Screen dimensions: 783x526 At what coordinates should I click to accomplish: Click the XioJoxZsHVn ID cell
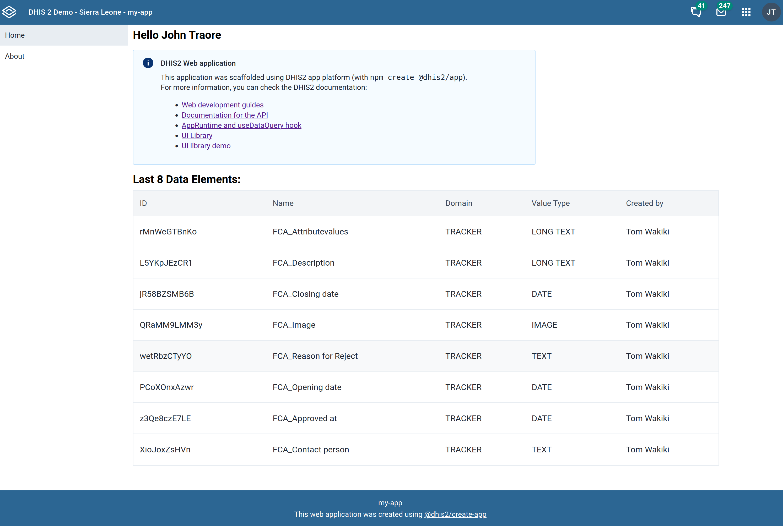165,450
